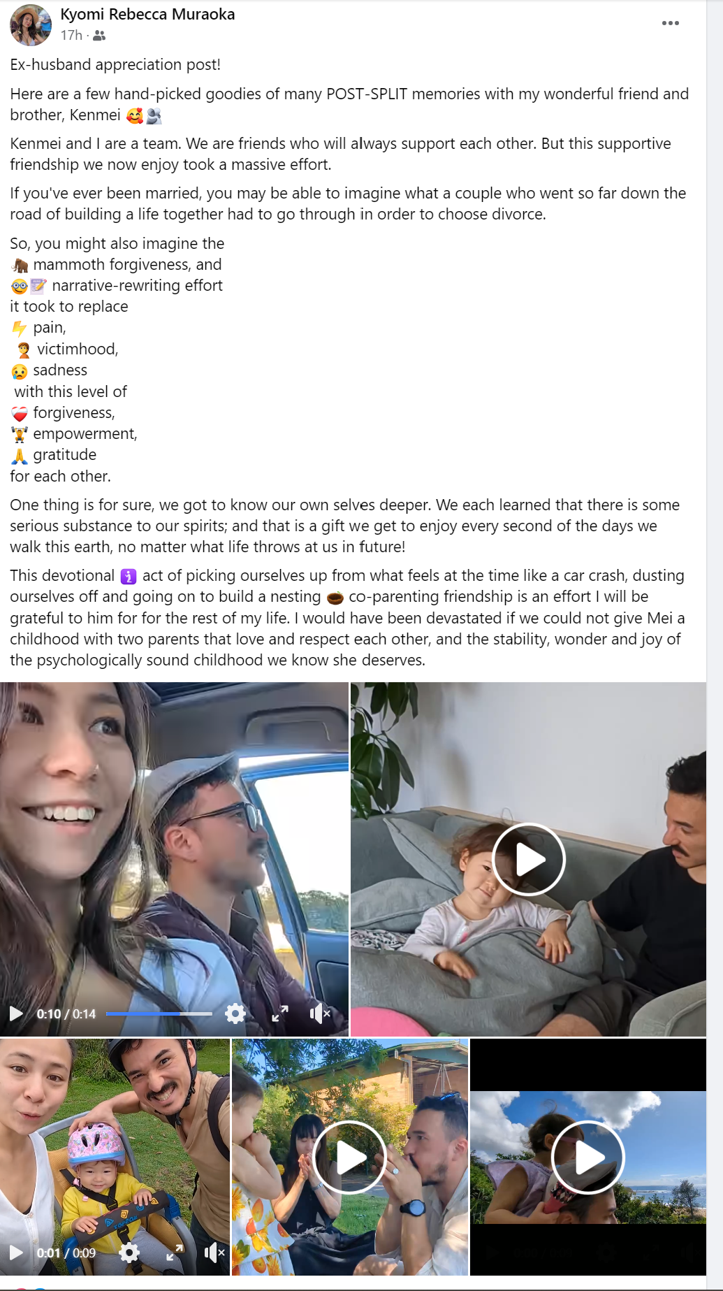Click the friends audience icon next to timestamp
The image size is (723, 1291).
point(99,36)
